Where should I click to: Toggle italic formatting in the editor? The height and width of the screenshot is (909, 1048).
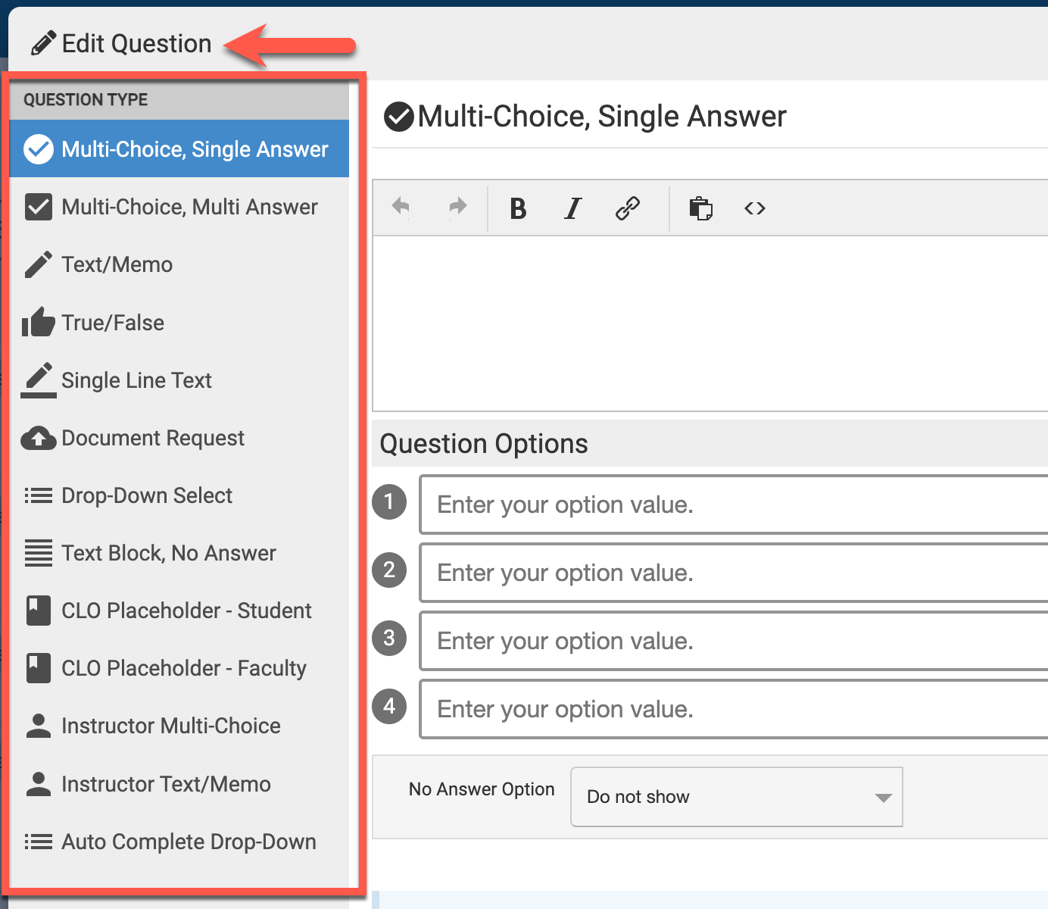(573, 208)
